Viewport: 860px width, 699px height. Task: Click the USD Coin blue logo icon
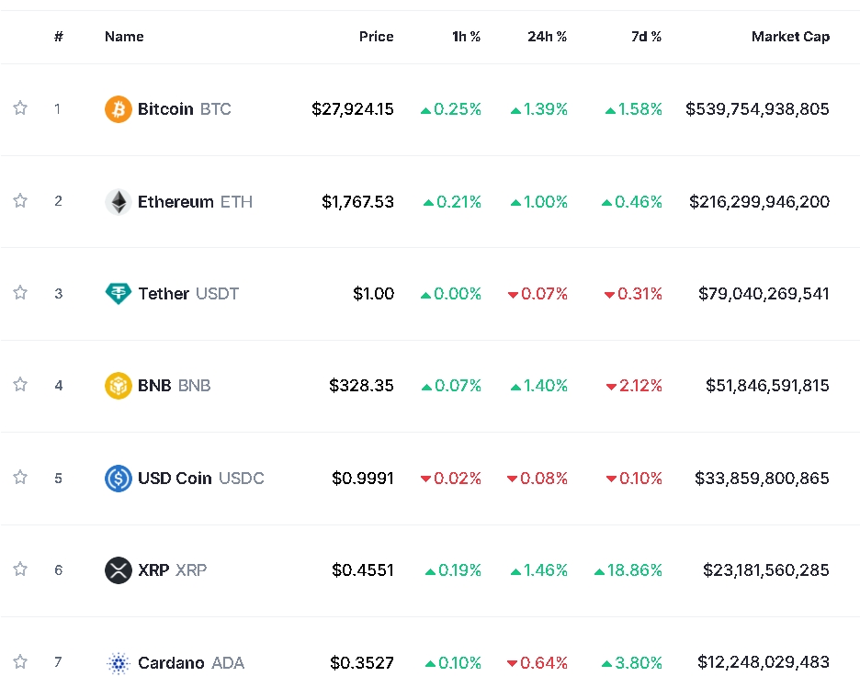[119, 479]
